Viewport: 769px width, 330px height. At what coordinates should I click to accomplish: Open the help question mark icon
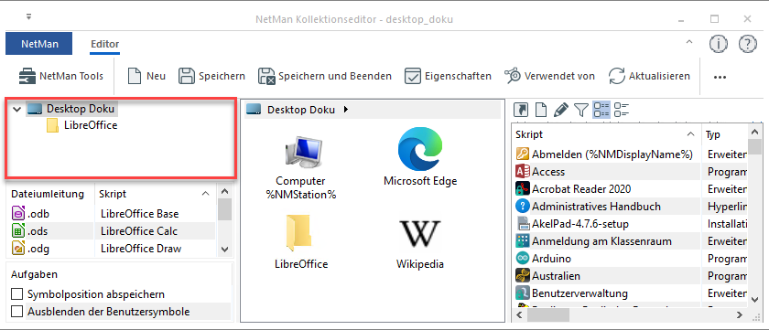coord(747,44)
